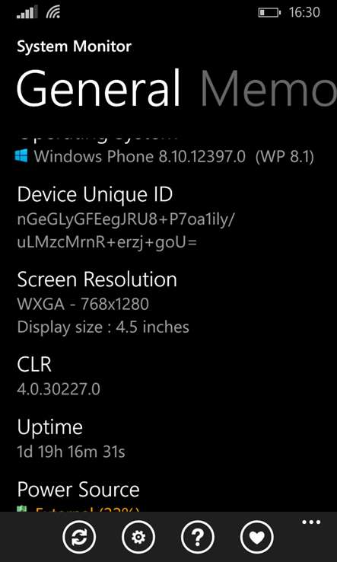
Task: Tap the Device Unique ID value
Action: coord(126,232)
